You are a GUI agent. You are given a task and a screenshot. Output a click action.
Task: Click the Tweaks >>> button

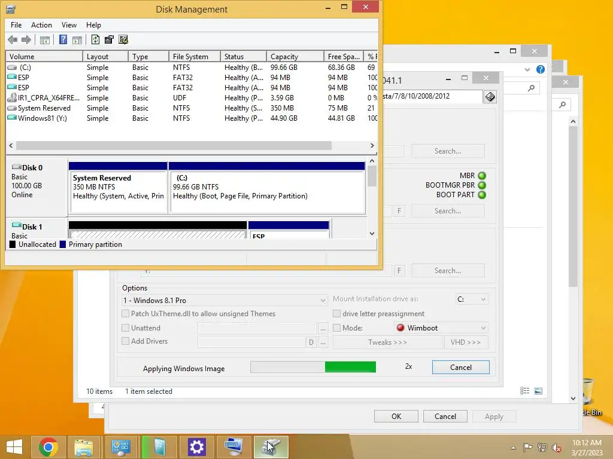point(387,342)
